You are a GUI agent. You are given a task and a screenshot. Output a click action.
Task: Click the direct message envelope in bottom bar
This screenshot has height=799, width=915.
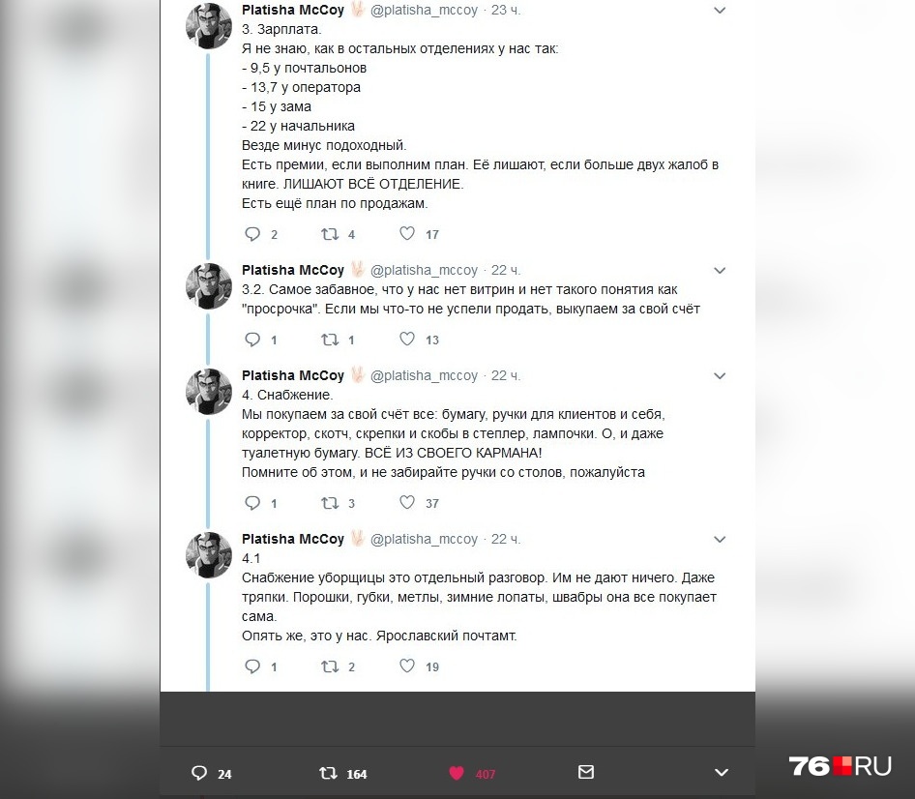(x=586, y=772)
